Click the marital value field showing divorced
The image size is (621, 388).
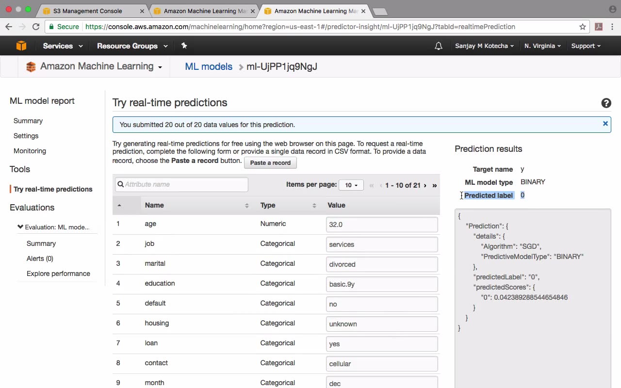pyautogui.click(x=382, y=264)
